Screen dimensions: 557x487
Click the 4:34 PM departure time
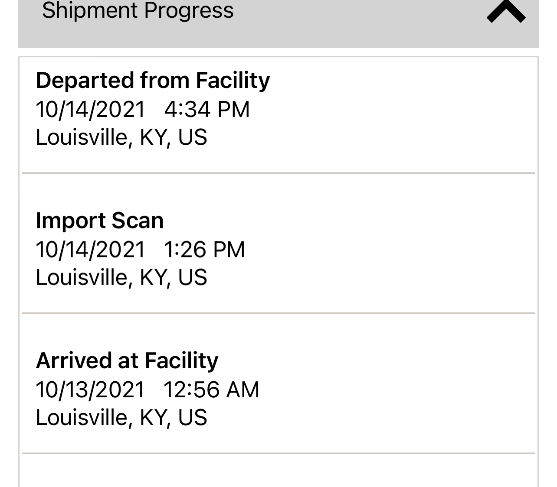tap(207, 109)
